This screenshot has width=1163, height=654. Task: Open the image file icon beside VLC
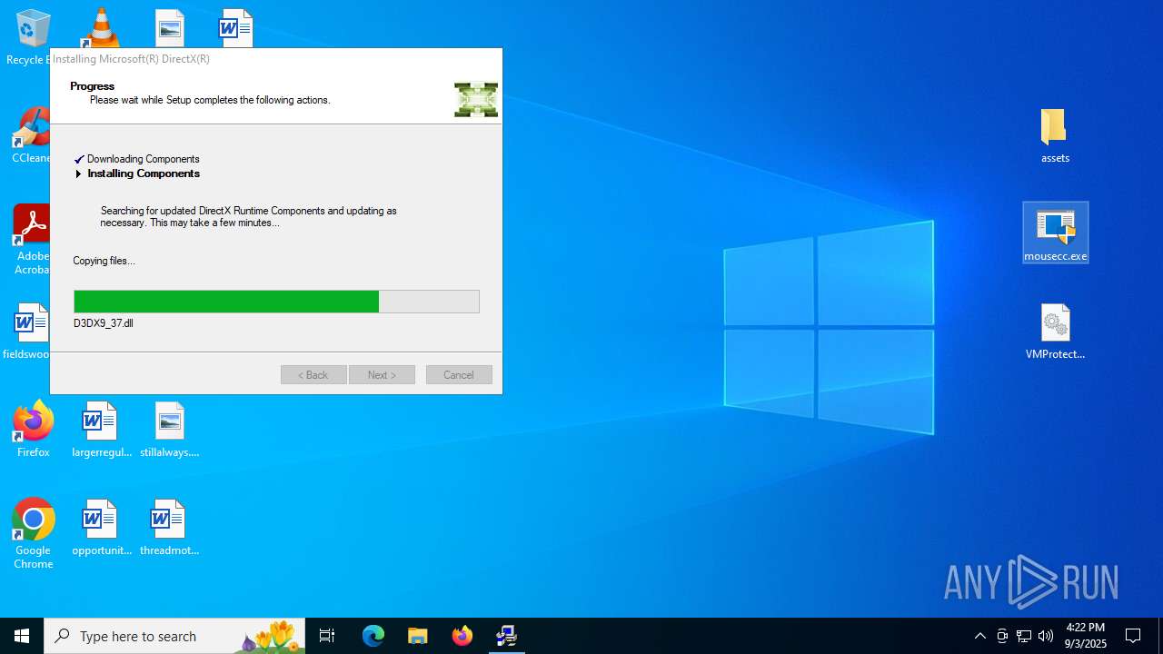170,27
